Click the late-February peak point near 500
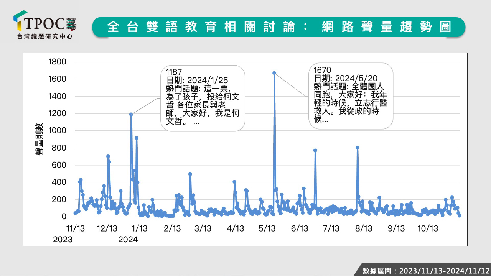491x276 pixels. tap(190, 174)
